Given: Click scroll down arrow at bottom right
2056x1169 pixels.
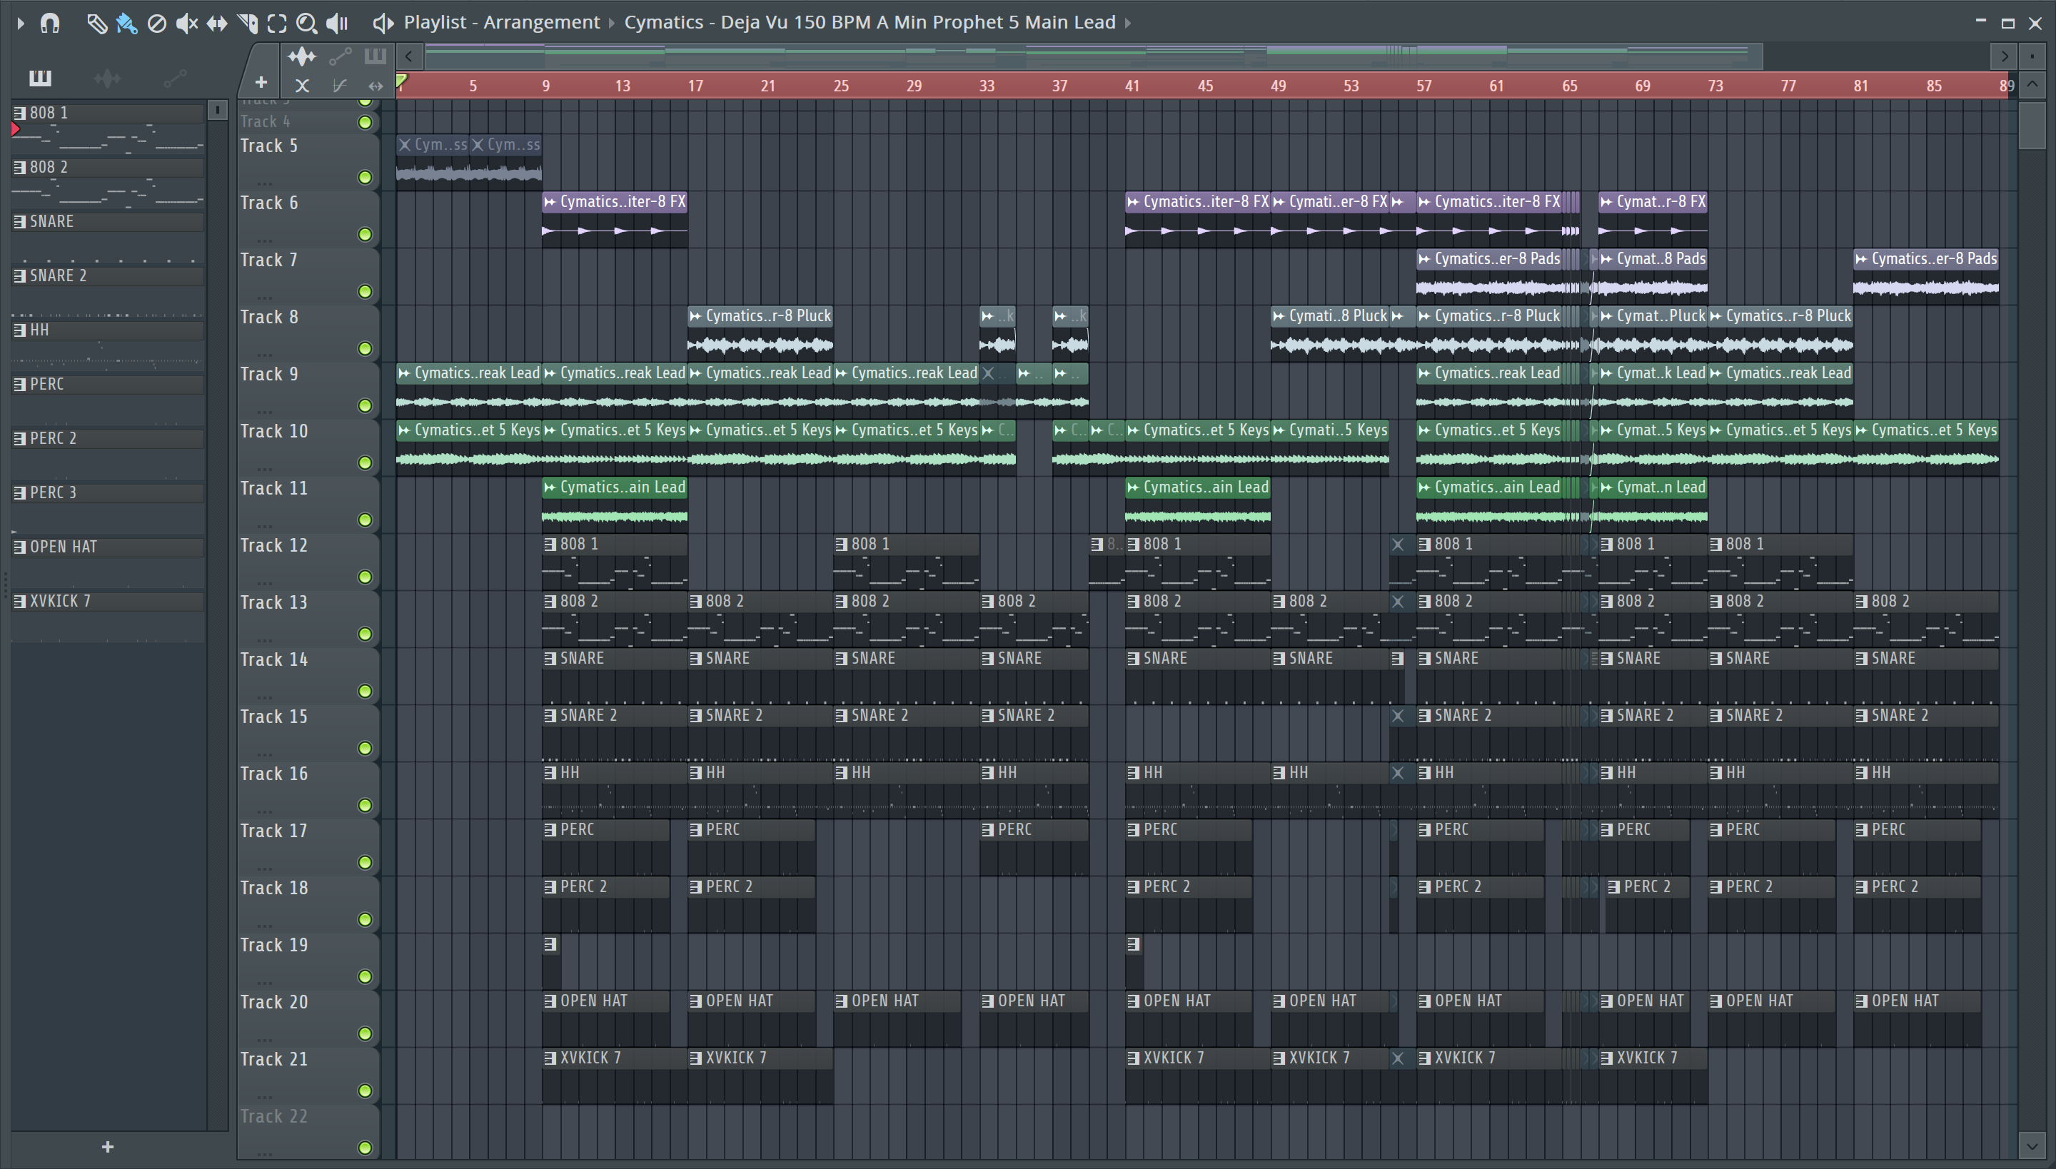Looking at the screenshot, I should pos(2032,1145).
